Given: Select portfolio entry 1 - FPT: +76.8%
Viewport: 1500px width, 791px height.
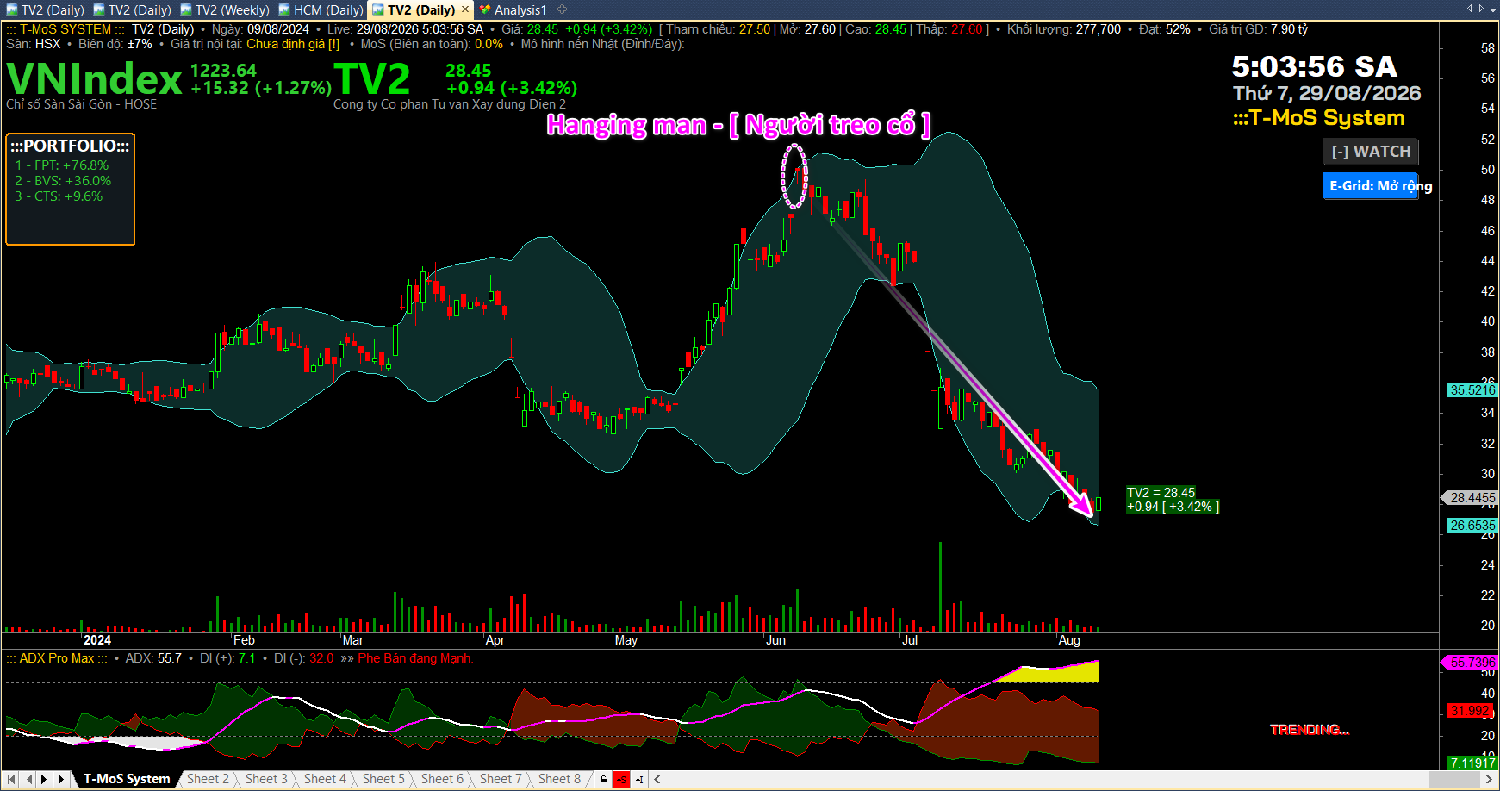Looking at the screenshot, I should pyautogui.click(x=62, y=165).
